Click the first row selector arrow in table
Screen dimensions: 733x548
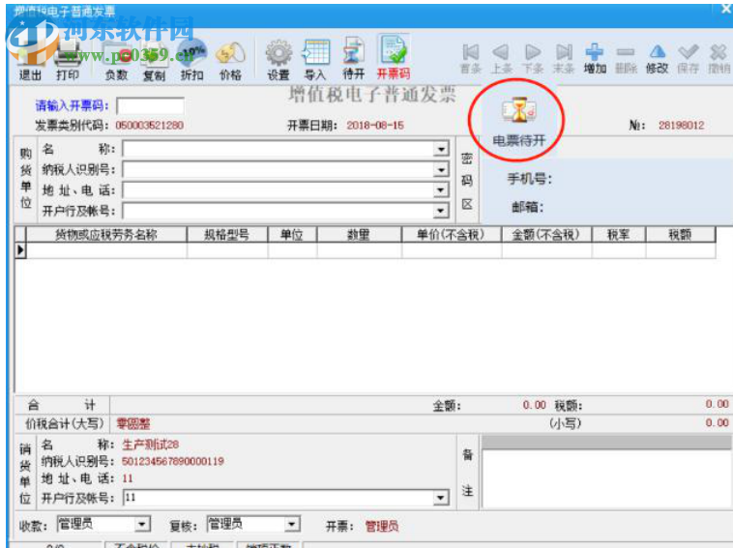(20, 250)
